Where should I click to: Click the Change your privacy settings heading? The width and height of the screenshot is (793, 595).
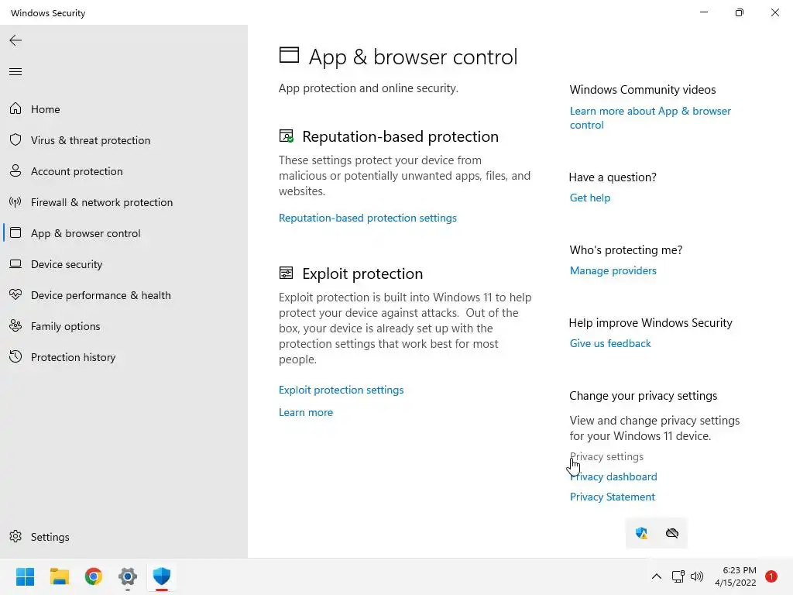[x=644, y=396]
